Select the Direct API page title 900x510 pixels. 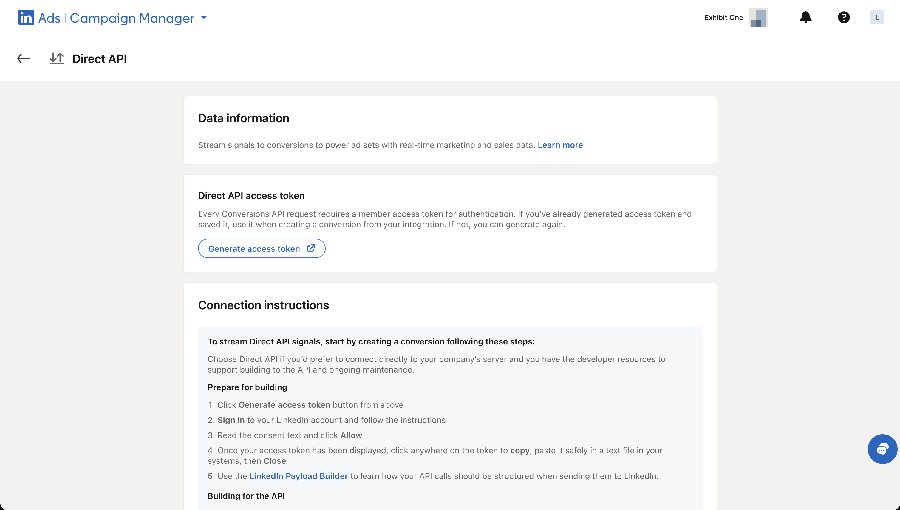[100, 58]
